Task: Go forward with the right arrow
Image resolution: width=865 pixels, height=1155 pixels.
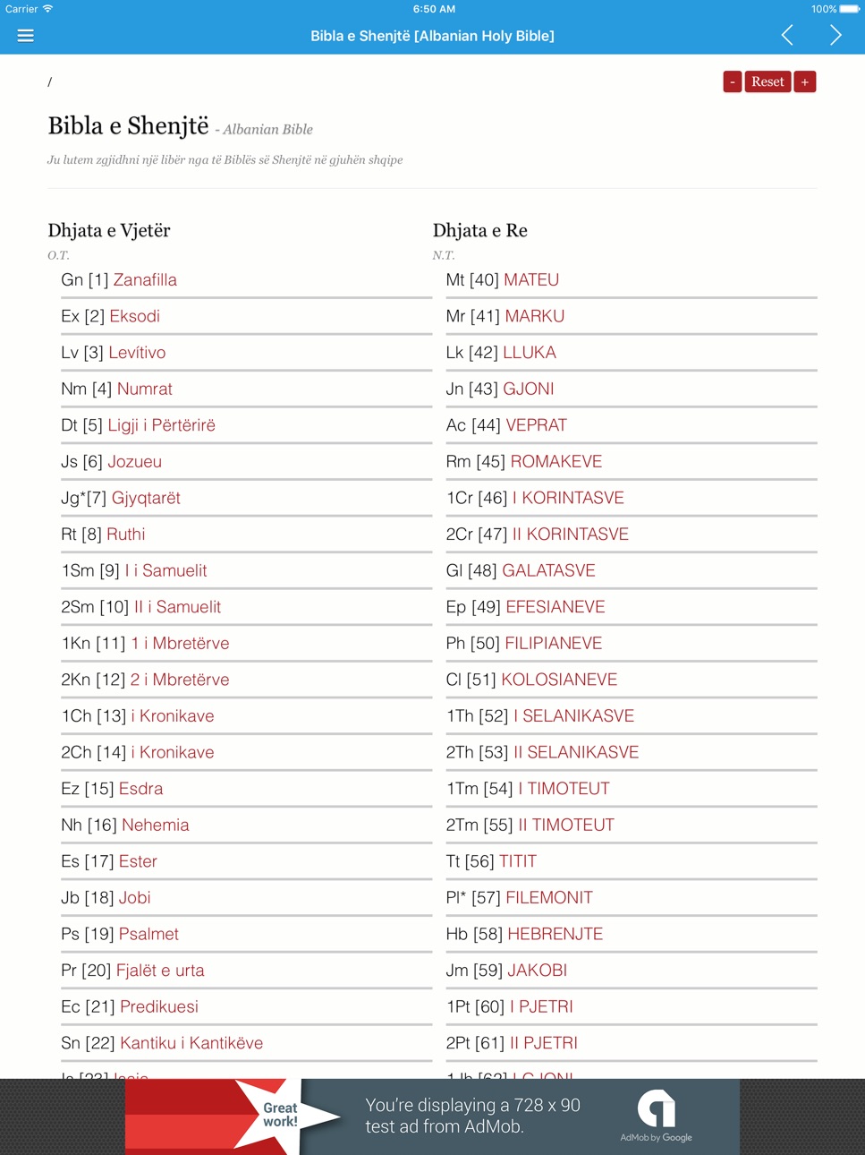Action: tap(835, 36)
